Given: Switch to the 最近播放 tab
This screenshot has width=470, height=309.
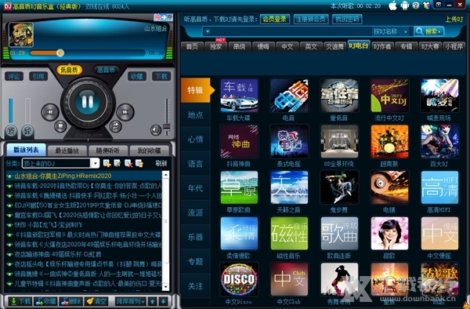Looking at the screenshot, I should click(67, 151).
